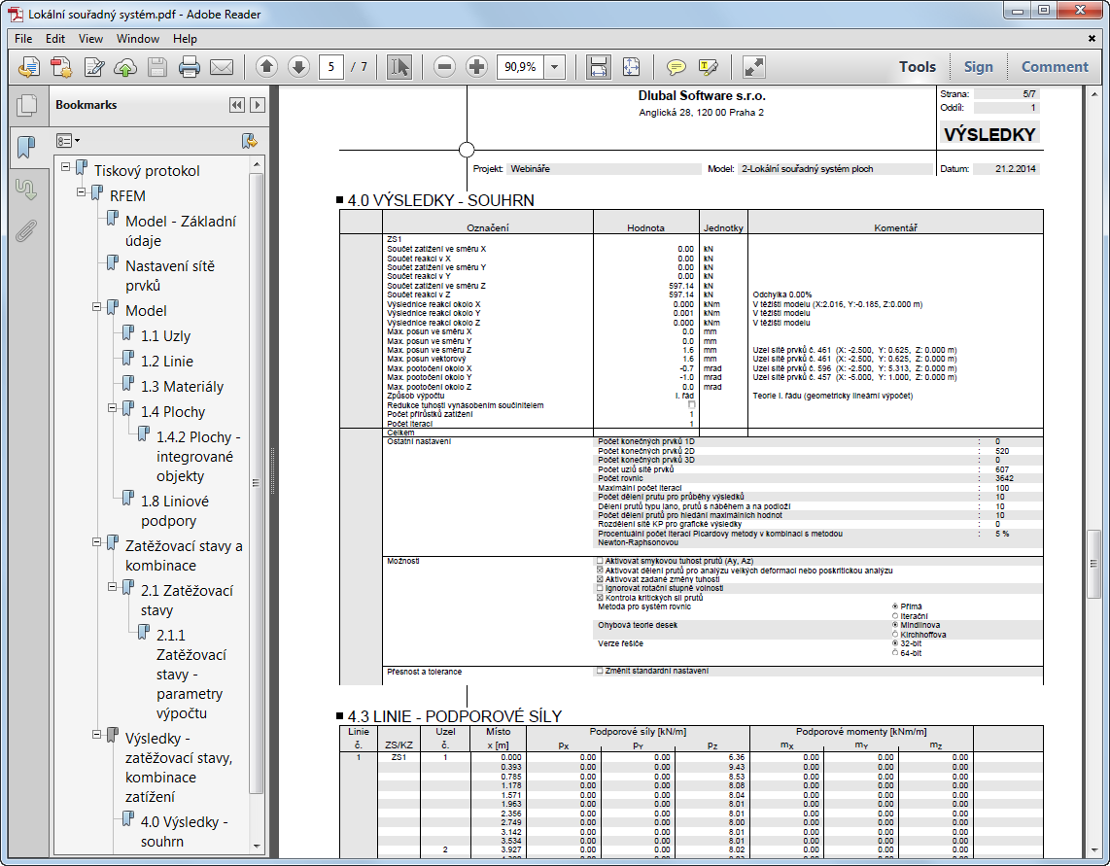This screenshot has height=866, width=1110.
Task: Open the File menu
Action: pyautogui.click(x=23, y=38)
